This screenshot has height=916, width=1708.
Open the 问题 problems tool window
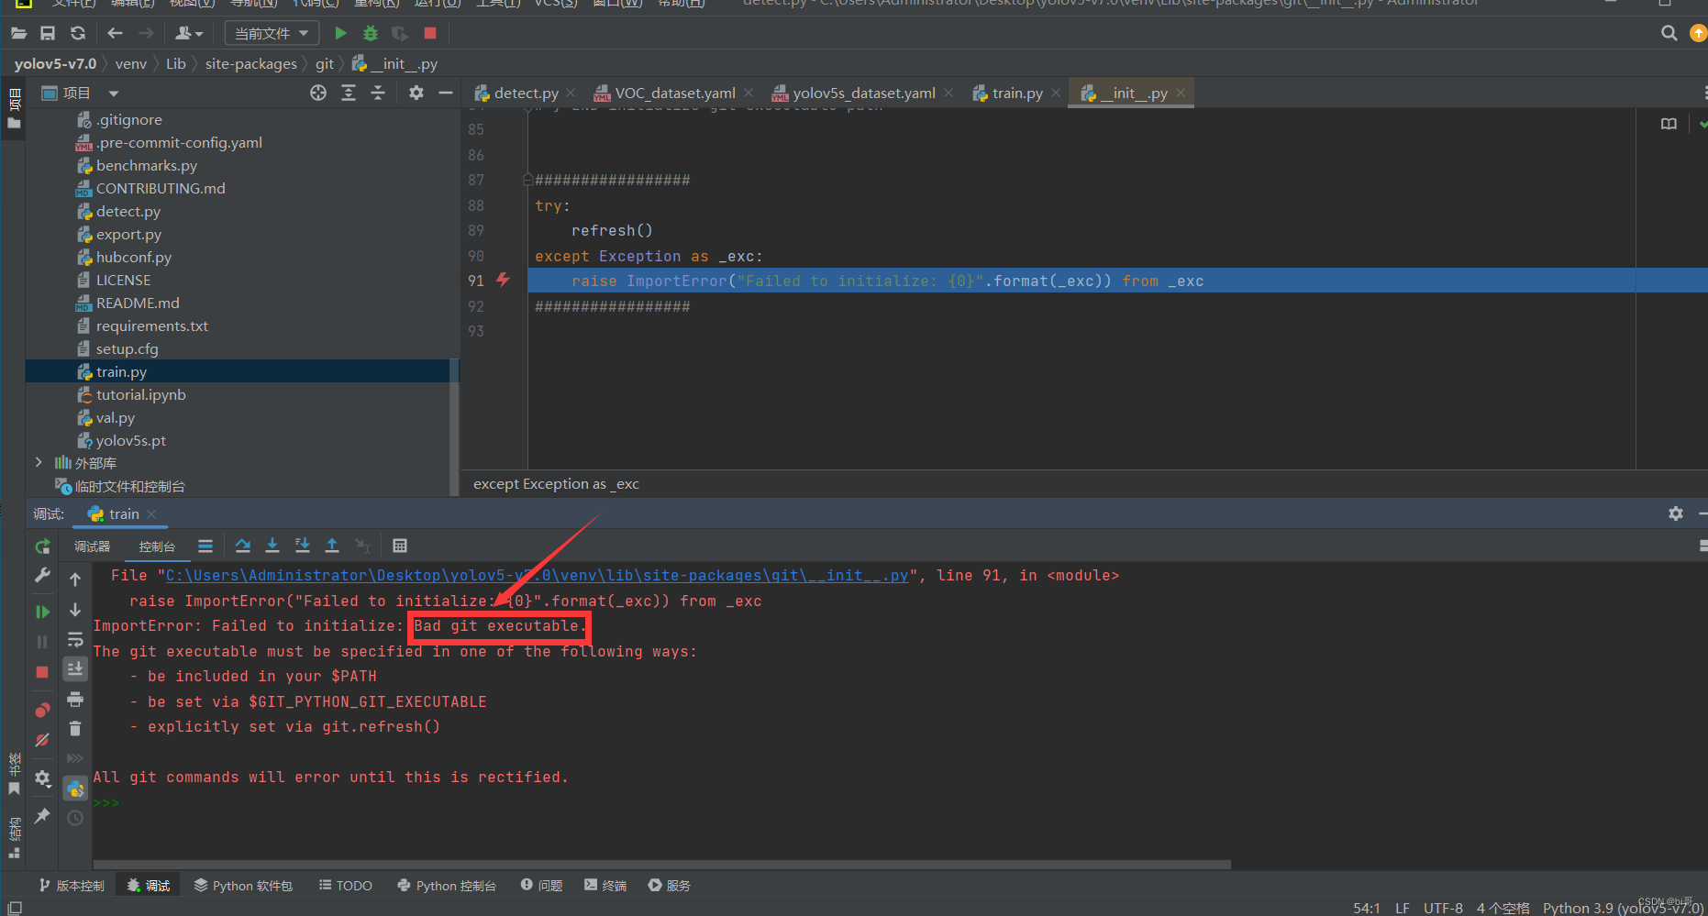[x=541, y=886]
